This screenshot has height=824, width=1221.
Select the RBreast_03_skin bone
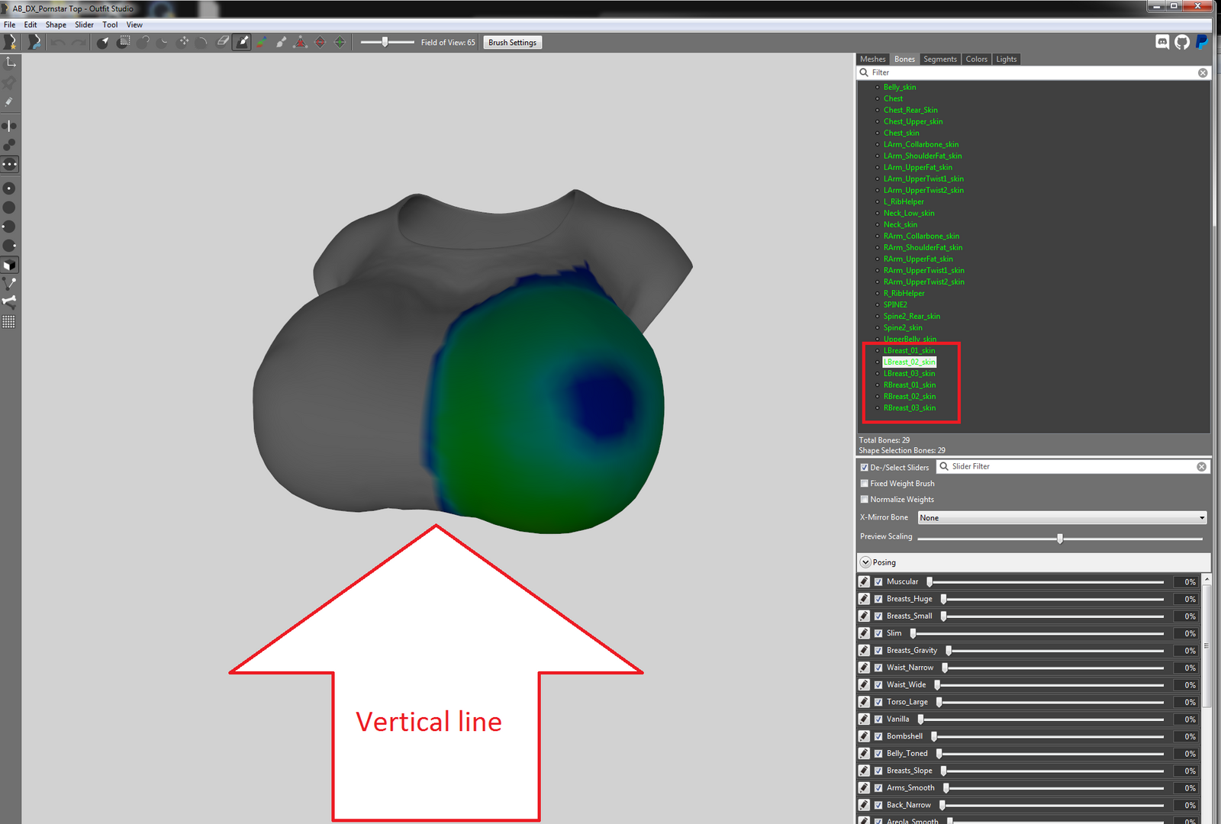910,407
